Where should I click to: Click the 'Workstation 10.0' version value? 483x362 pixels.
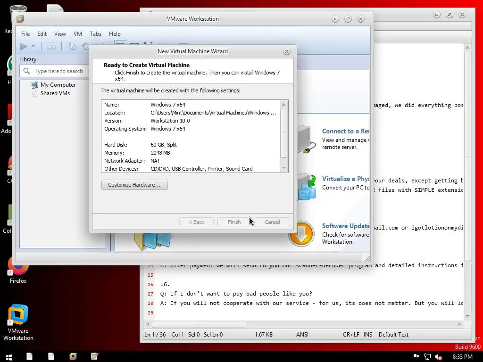tap(170, 121)
